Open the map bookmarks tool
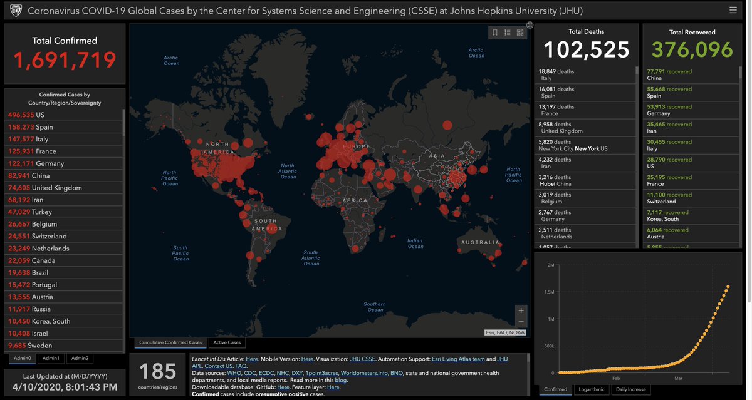Image resolution: width=752 pixels, height=400 pixels. tap(495, 33)
